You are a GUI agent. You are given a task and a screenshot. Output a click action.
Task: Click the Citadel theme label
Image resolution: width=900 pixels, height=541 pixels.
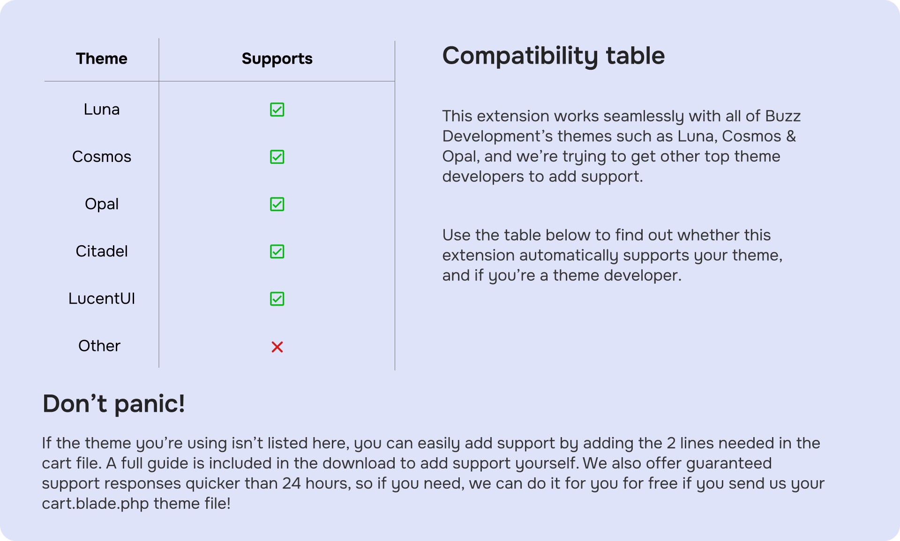coord(102,251)
